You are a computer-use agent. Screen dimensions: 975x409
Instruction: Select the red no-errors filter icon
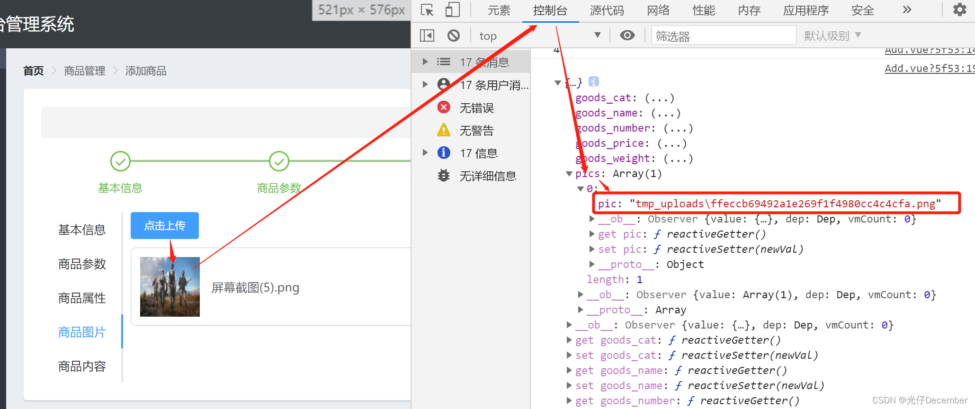pos(444,107)
